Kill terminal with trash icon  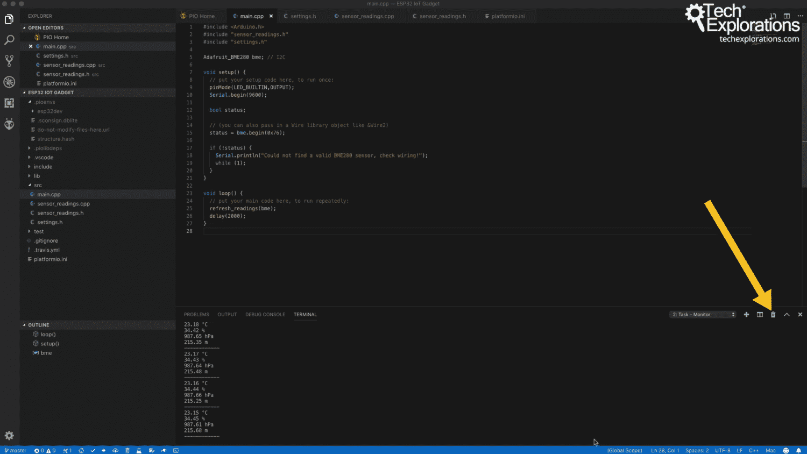(773, 315)
